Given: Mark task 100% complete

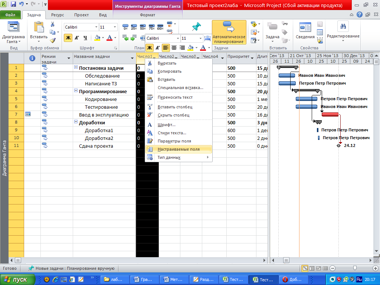Looking at the screenshot, I should pos(160,27).
